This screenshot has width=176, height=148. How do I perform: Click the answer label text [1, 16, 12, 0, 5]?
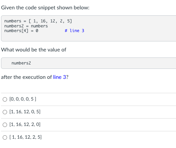25,112
